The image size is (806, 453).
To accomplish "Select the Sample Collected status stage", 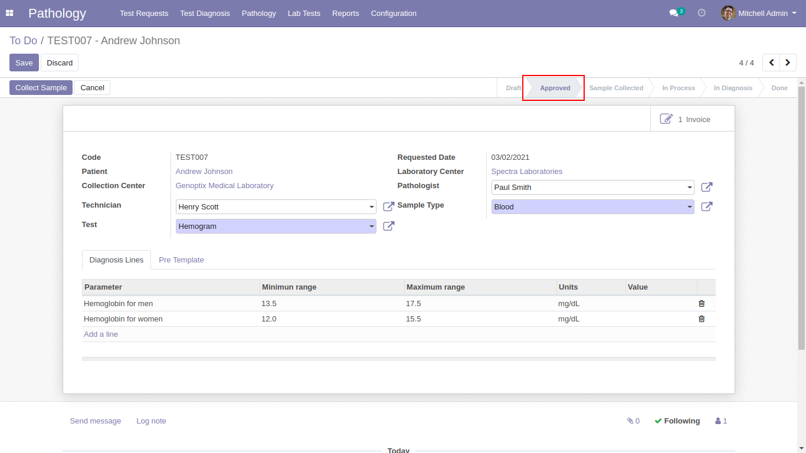I will coord(616,88).
